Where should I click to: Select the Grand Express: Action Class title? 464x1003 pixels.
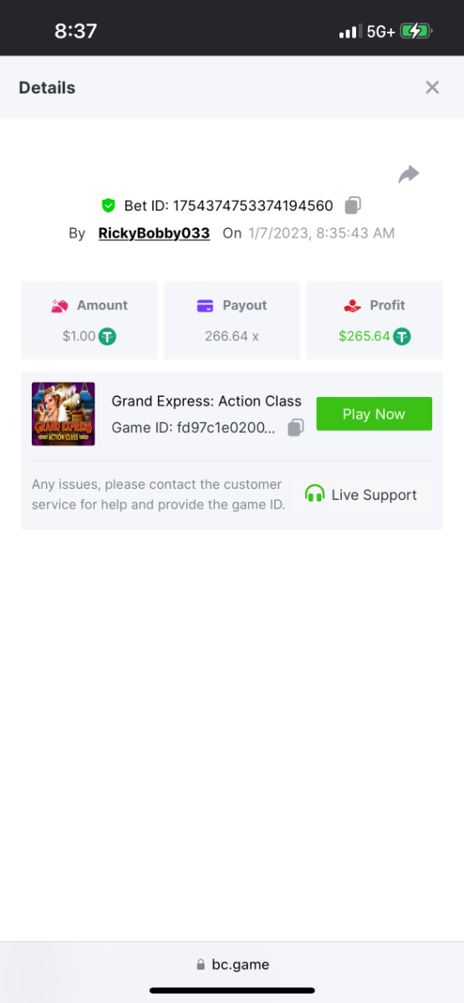tap(207, 401)
